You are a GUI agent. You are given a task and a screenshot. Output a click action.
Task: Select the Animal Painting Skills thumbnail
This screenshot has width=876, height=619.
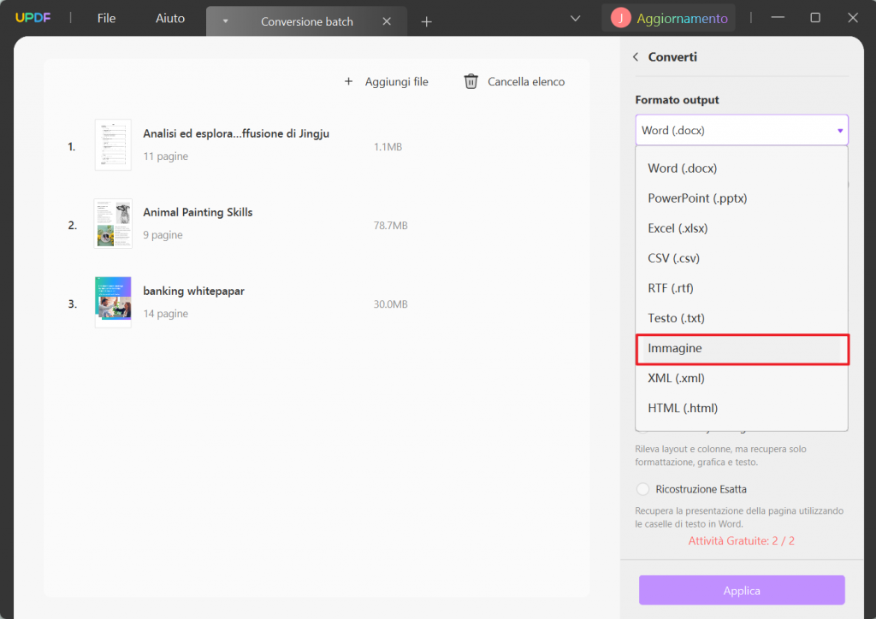[113, 224]
